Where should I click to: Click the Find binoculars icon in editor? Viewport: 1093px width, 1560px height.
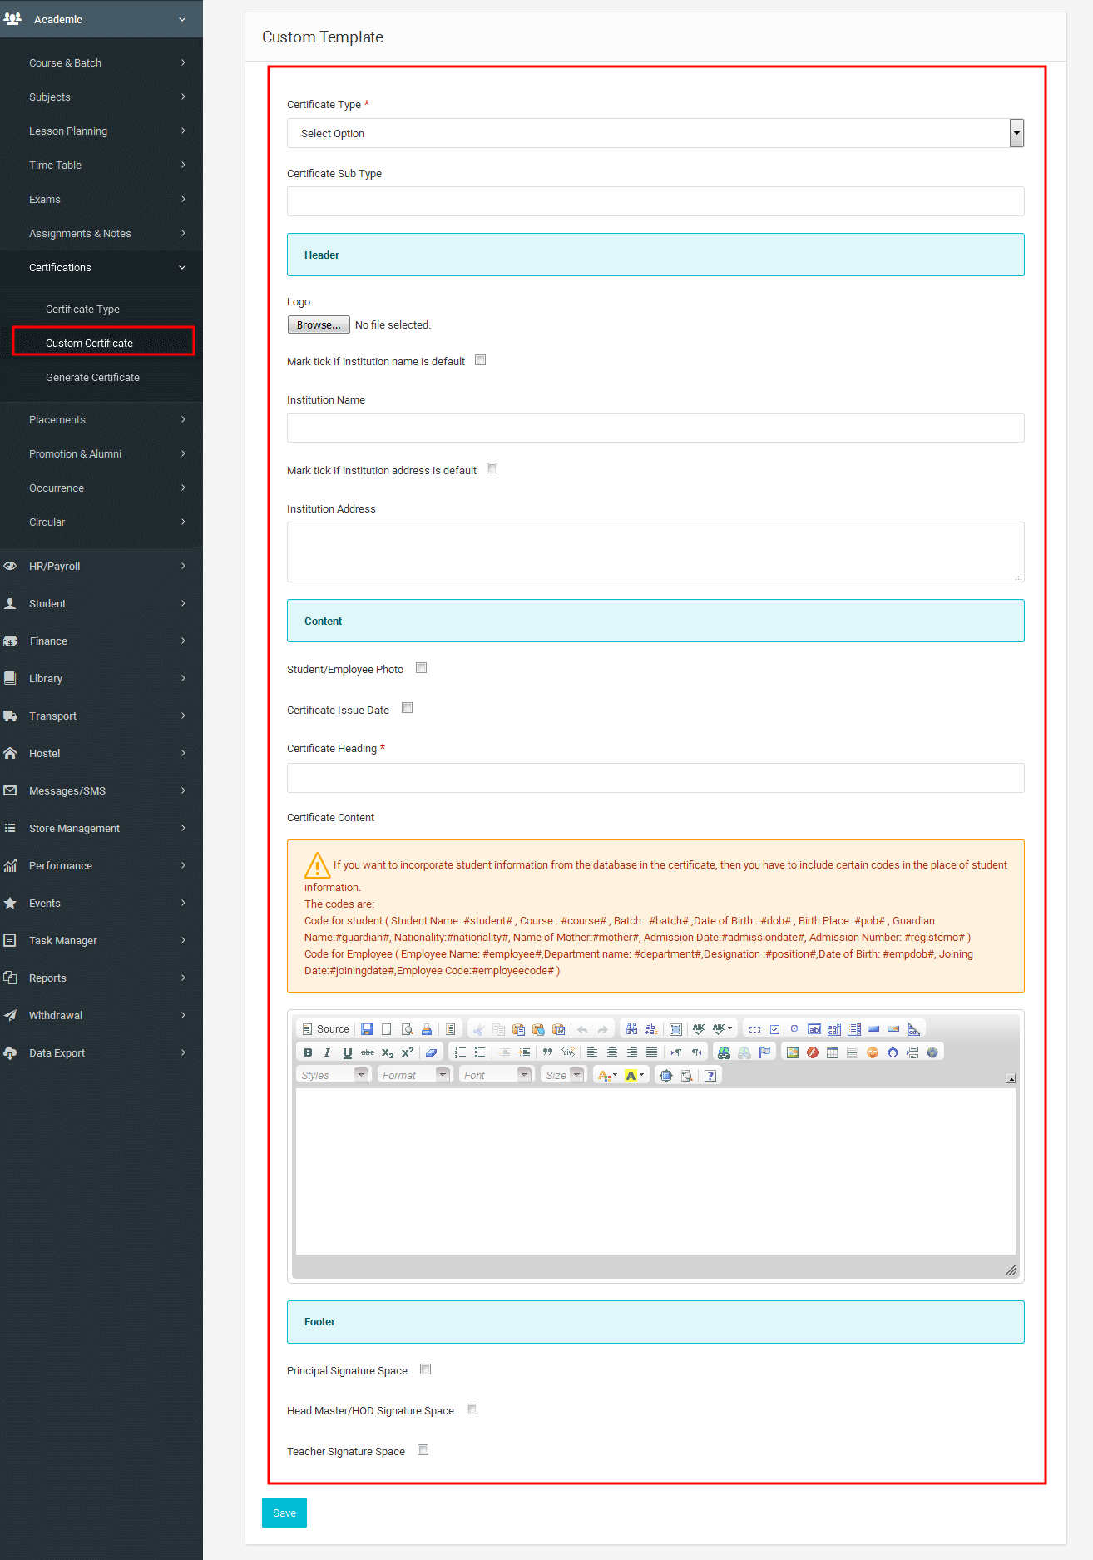coord(631,1029)
